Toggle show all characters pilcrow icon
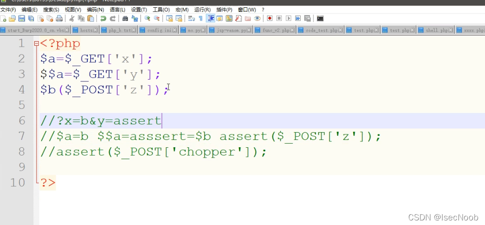 tap(201, 19)
